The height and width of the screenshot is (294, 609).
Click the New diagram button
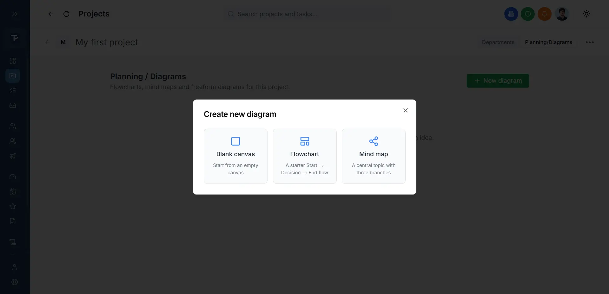point(498,81)
